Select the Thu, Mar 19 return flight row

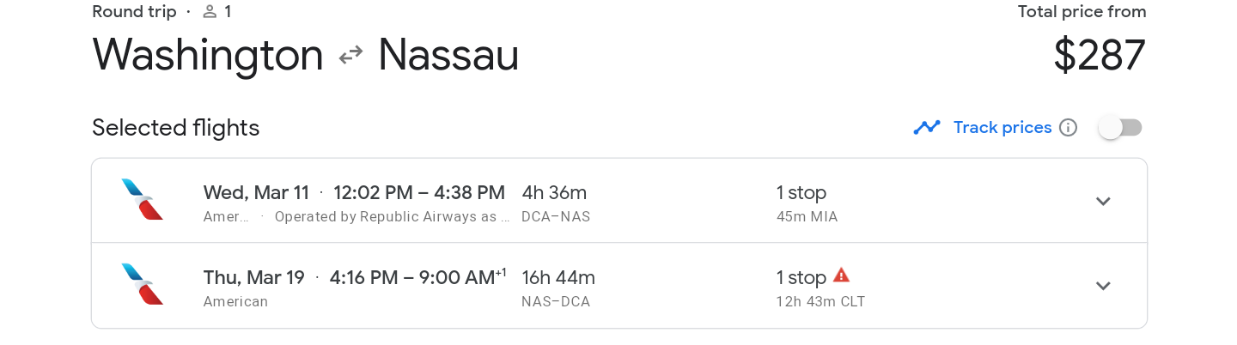(618, 286)
